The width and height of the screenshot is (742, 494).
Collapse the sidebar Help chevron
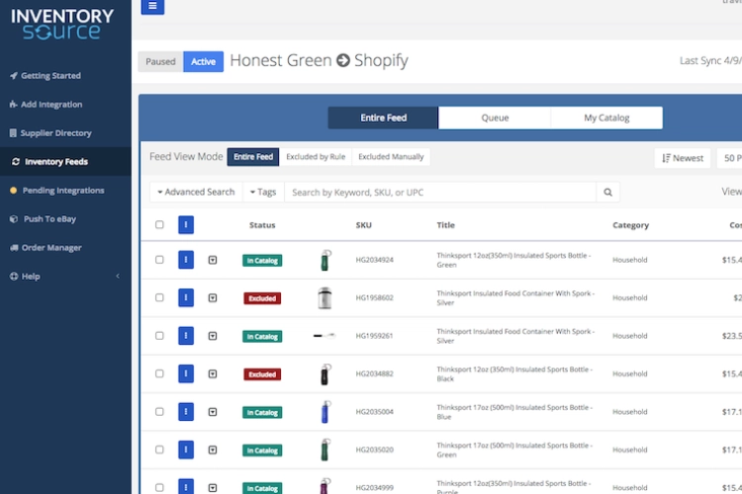point(118,276)
